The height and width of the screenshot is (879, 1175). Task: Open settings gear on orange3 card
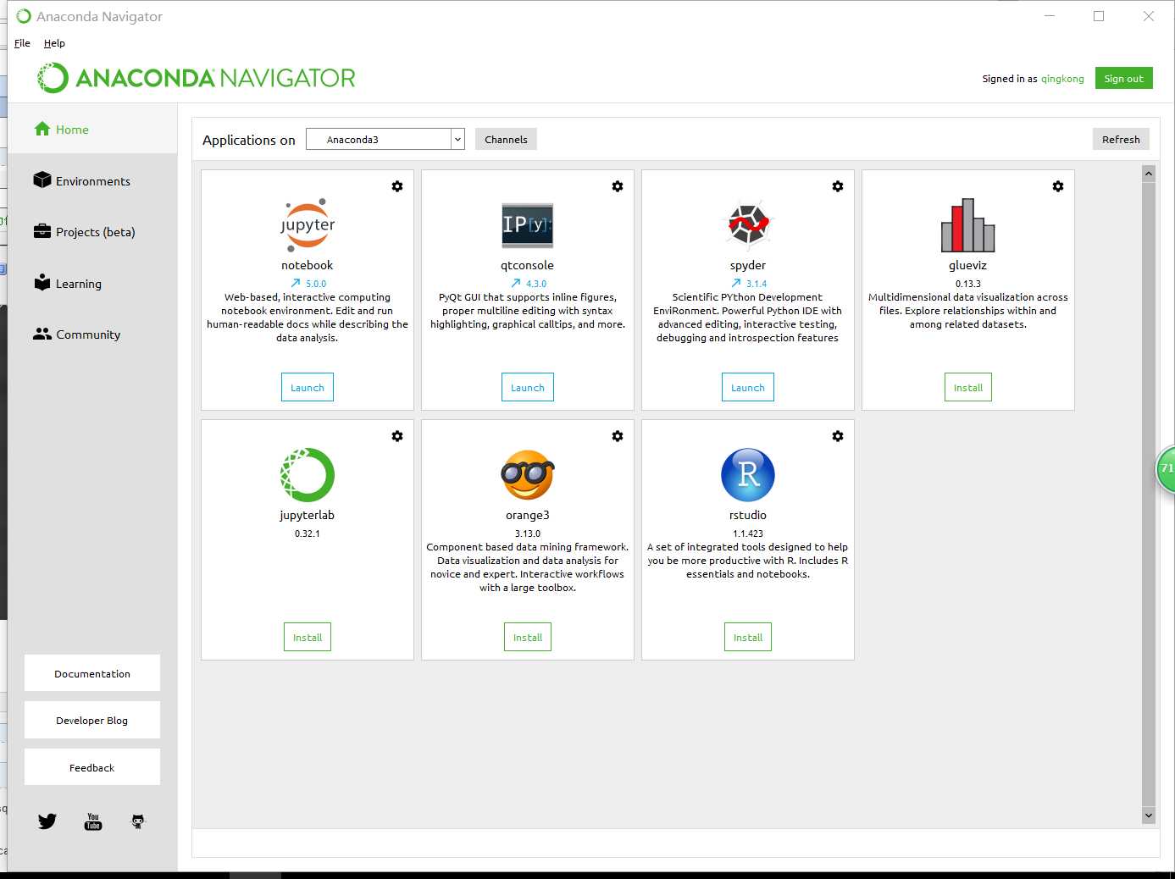[618, 436]
